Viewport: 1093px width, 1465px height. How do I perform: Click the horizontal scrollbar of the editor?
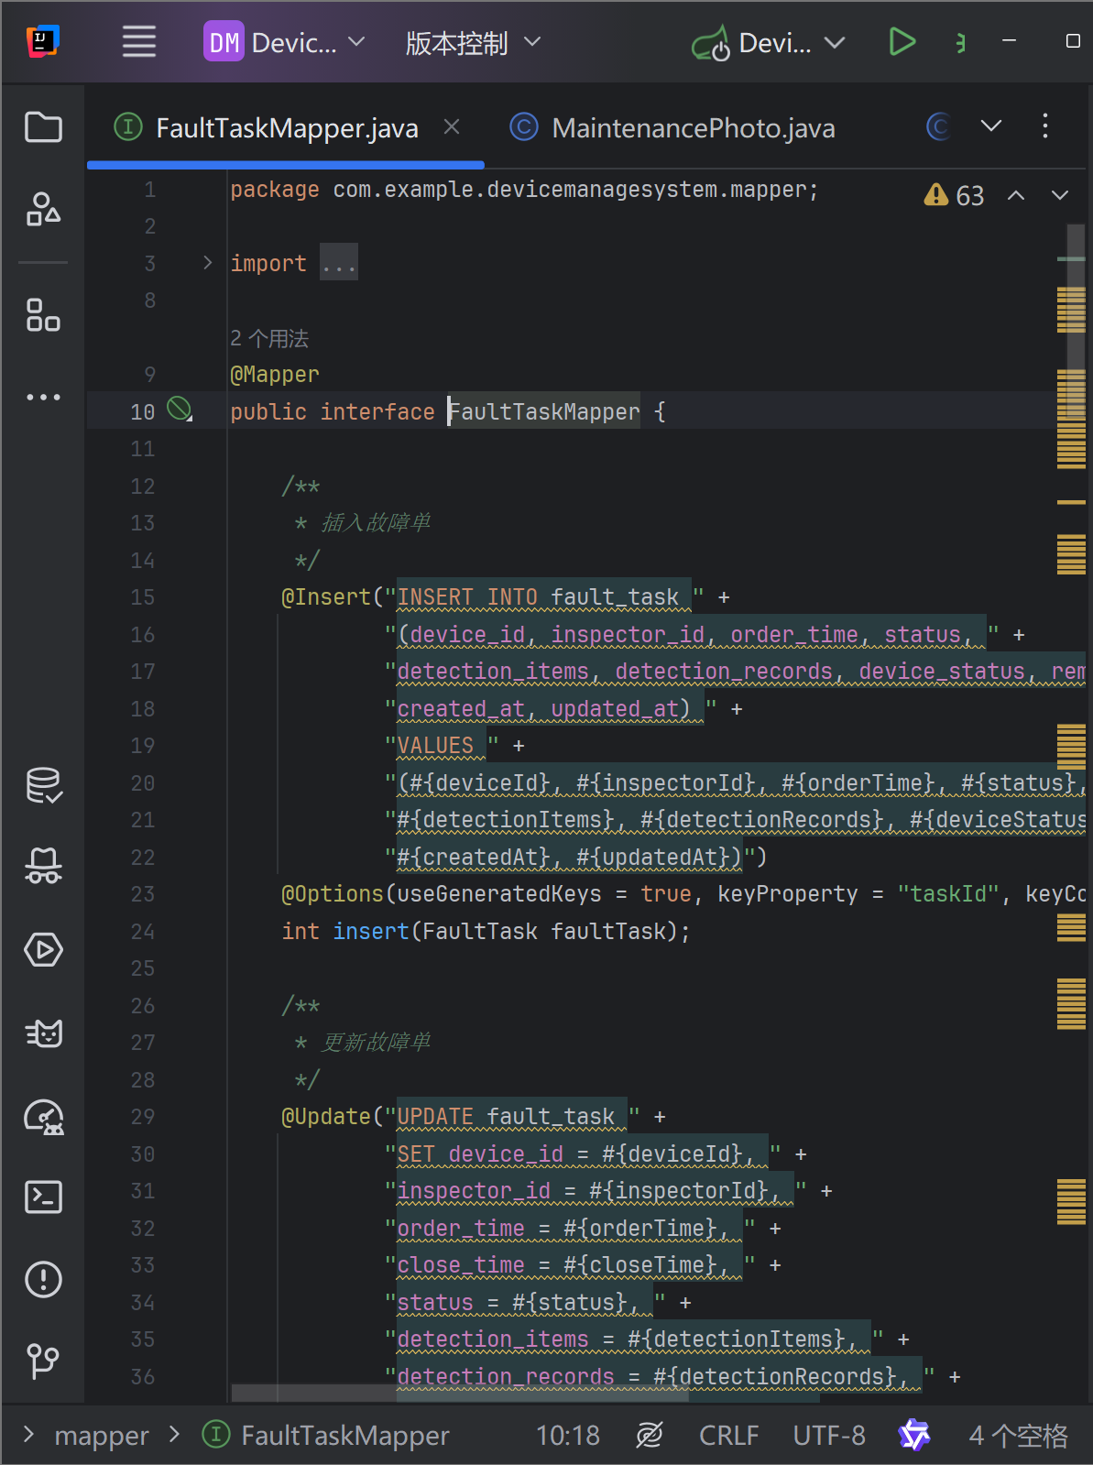pyautogui.click(x=458, y=1393)
